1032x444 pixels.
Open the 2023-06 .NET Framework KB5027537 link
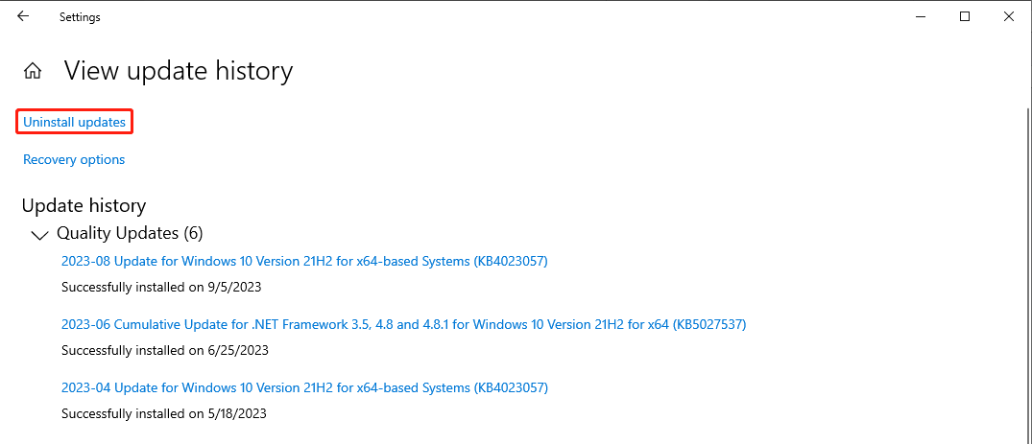403,324
